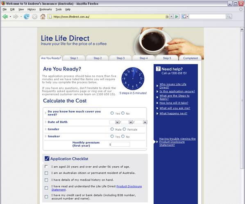
Task: Click the green Go arrow beside address bar
Action: (177, 16)
